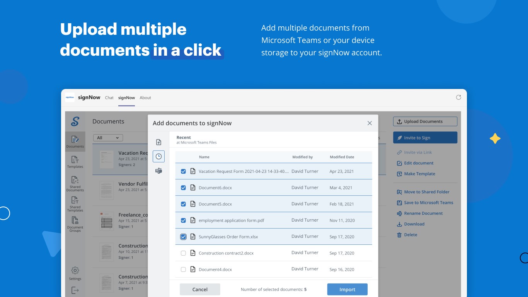Click file icon of Document4.docx

193,269
